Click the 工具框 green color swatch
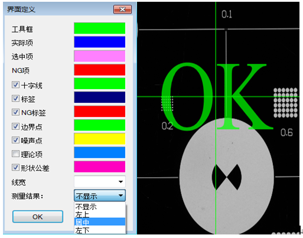Viewport: 303px width, 238px height. pos(100,28)
